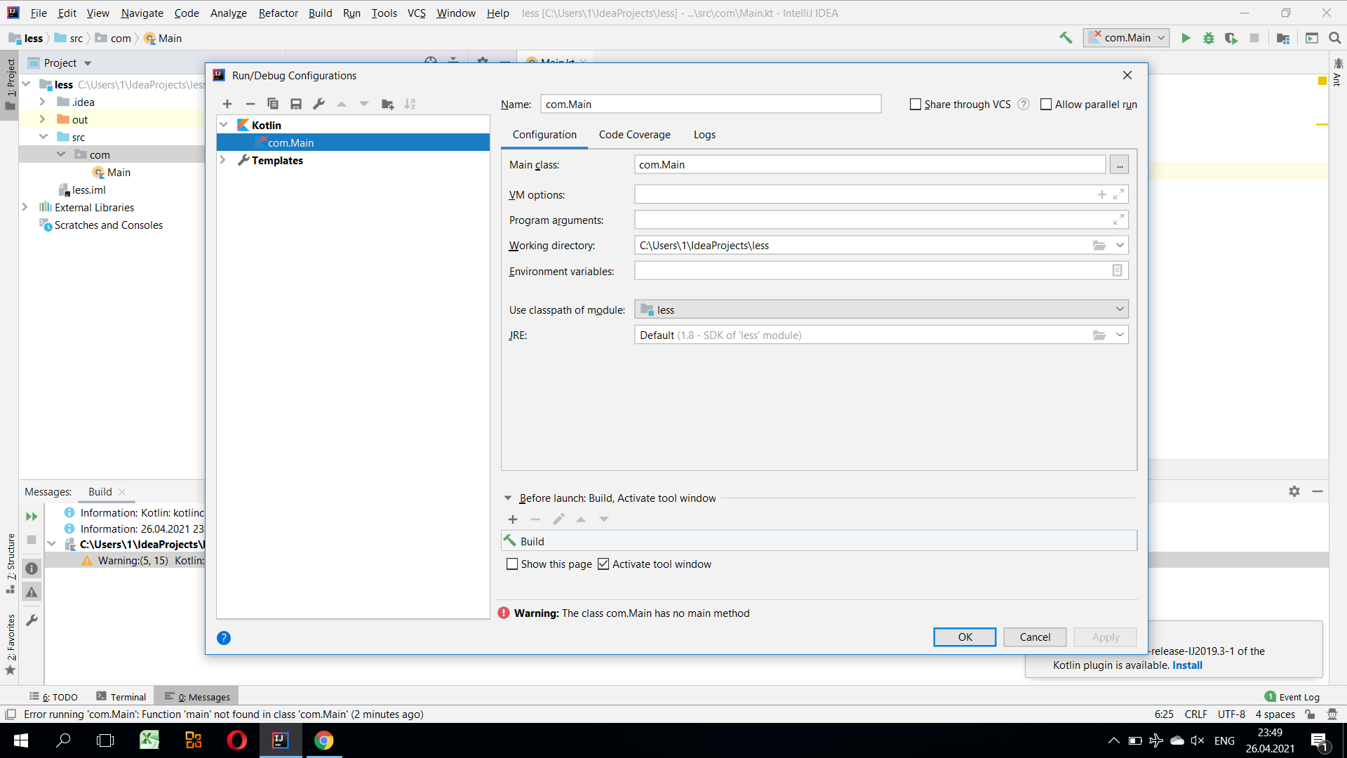
Task: Remove the selected configuration with minus icon
Action: 250,104
